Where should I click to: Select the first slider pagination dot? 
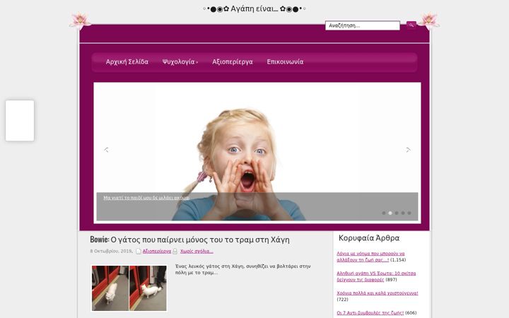coord(384,213)
